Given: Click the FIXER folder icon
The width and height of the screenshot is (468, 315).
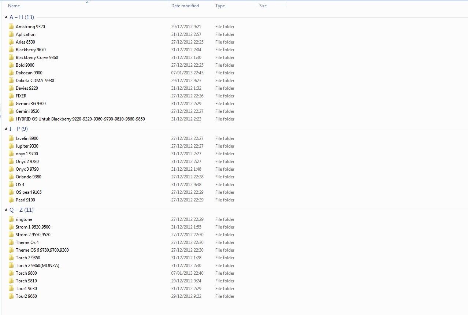Looking at the screenshot, I should pyautogui.click(x=11, y=96).
